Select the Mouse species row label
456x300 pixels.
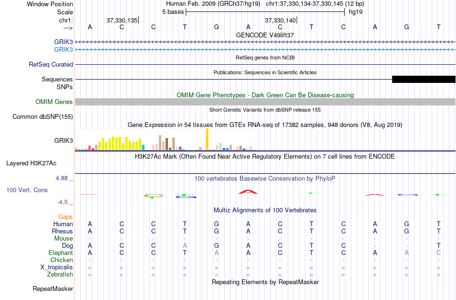(x=63, y=239)
